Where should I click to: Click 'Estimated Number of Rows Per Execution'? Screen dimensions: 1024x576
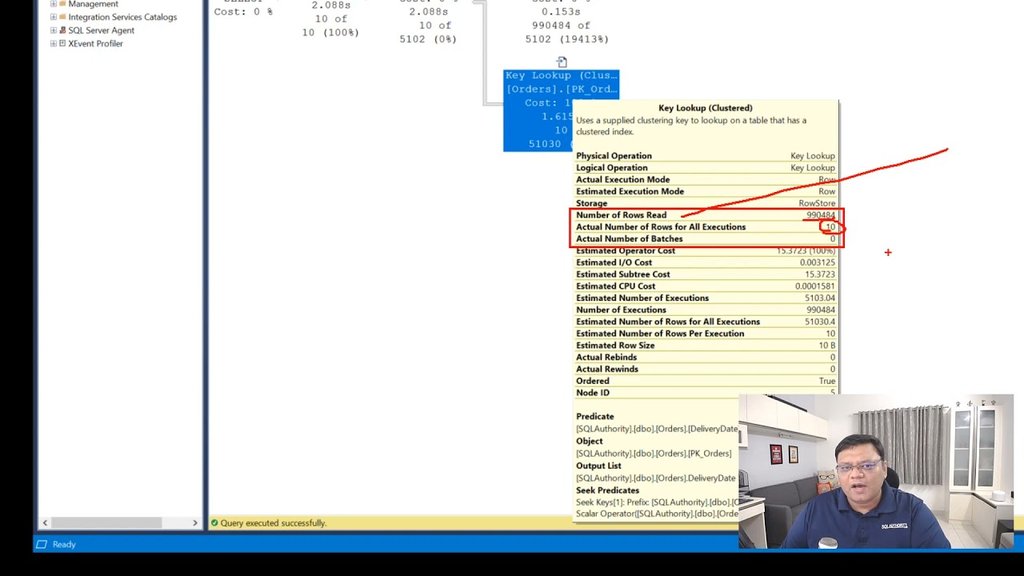tap(660, 334)
